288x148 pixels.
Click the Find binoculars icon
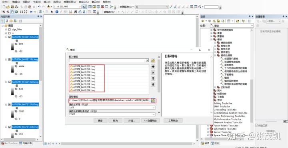tap(76, 12)
